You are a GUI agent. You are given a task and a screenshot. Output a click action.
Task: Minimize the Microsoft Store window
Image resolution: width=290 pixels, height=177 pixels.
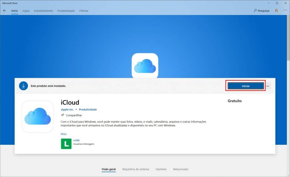(x=268, y=3)
